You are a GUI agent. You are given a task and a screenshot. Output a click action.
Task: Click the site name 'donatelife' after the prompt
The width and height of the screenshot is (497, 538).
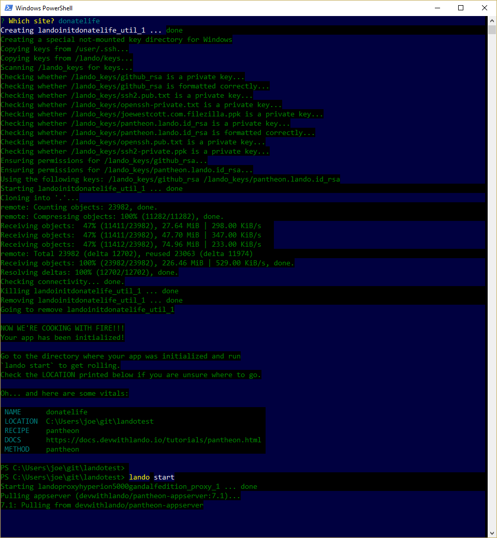click(79, 21)
